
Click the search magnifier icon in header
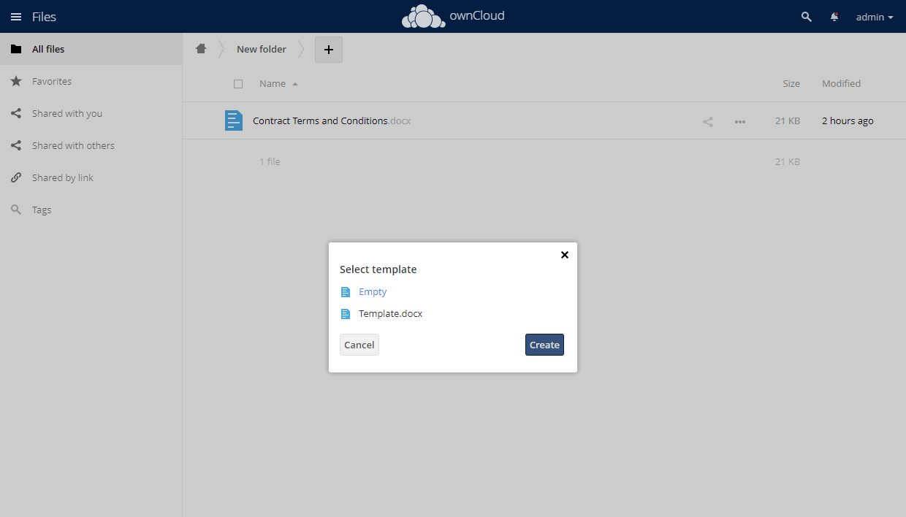(807, 17)
